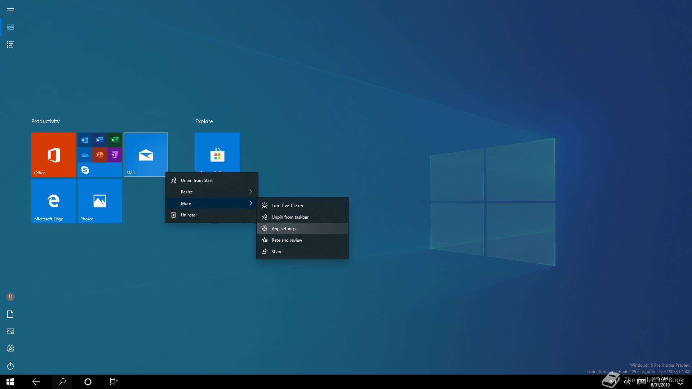The image size is (692, 389).
Task: Open the volume tray icon
Action: tap(627, 382)
